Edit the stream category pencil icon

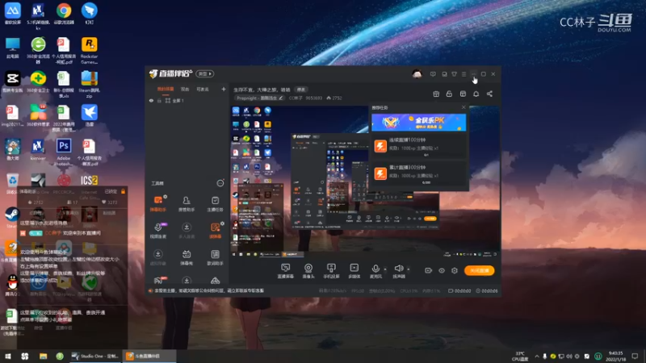coord(280,98)
